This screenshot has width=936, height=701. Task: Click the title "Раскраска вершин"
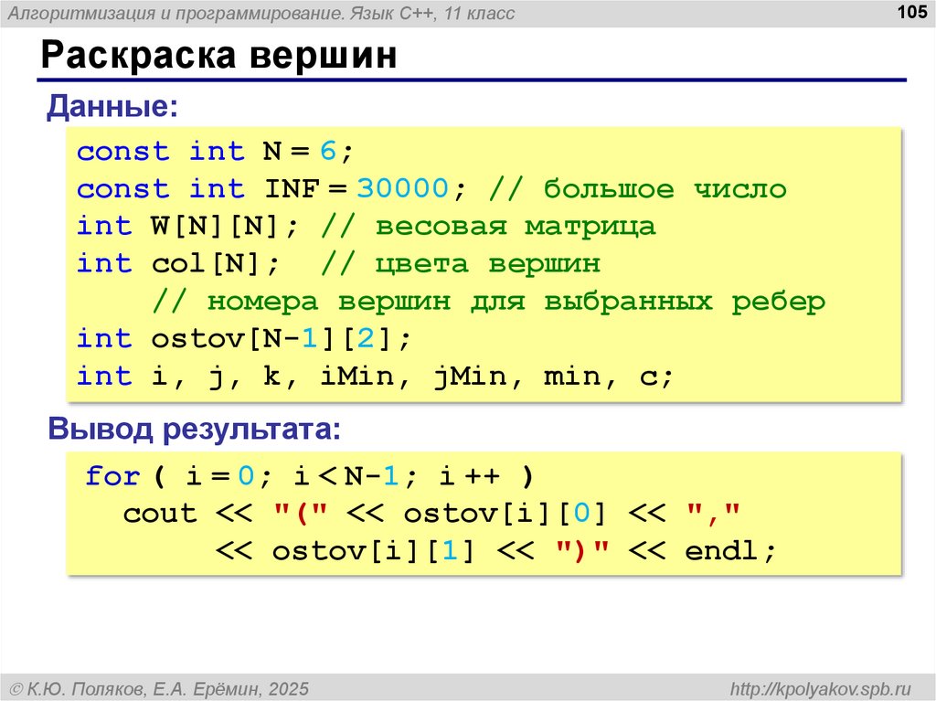click(218, 57)
